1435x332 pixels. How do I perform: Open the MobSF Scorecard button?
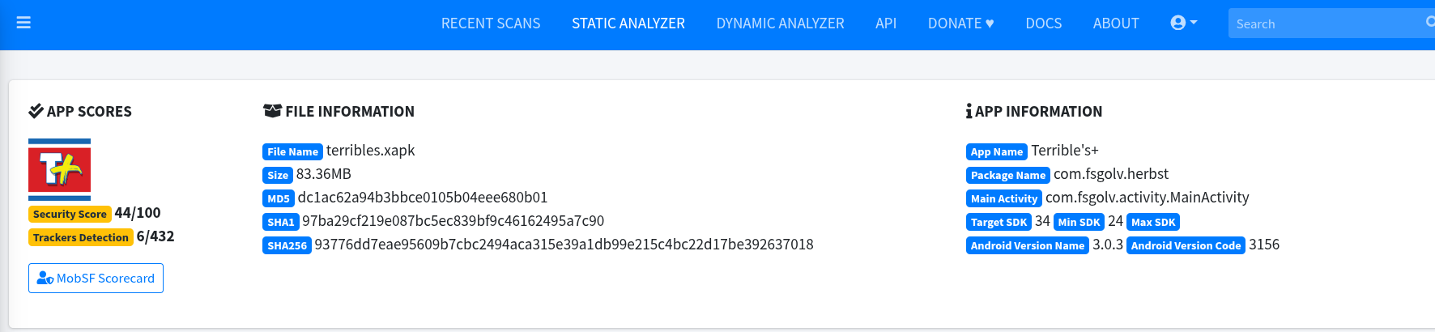(x=96, y=278)
